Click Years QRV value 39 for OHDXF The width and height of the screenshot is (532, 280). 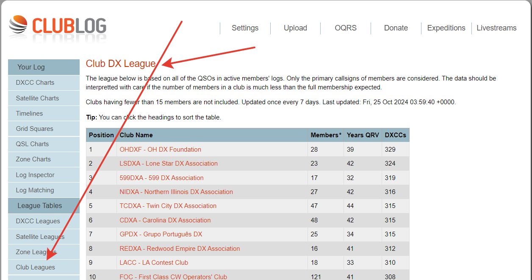[x=350, y=150]
